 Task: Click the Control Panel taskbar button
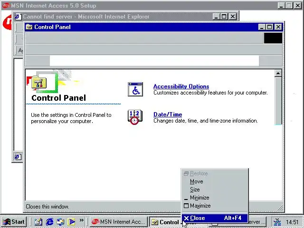pos(166,222)
